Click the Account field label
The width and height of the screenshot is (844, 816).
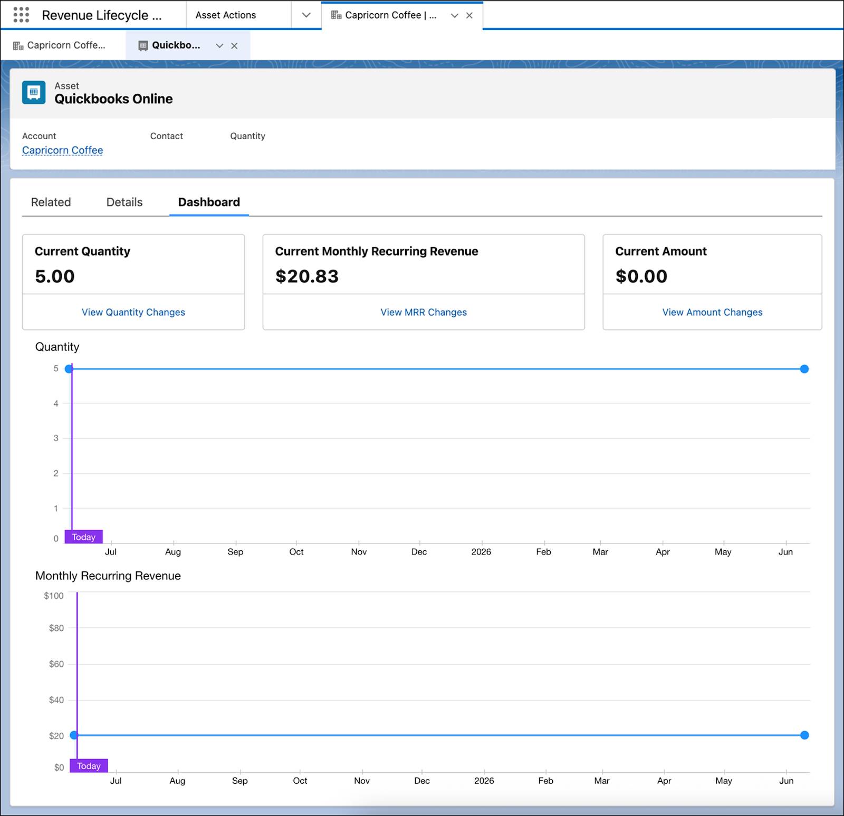pos(39,136)
